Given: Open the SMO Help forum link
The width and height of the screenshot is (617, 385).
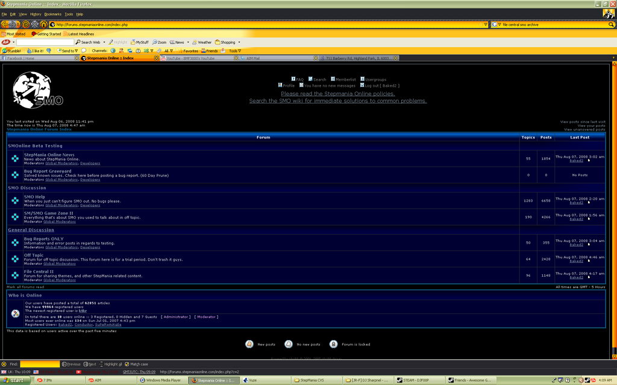Looking at the screenshot, I should pyautogui.click(x=34, y=197).
